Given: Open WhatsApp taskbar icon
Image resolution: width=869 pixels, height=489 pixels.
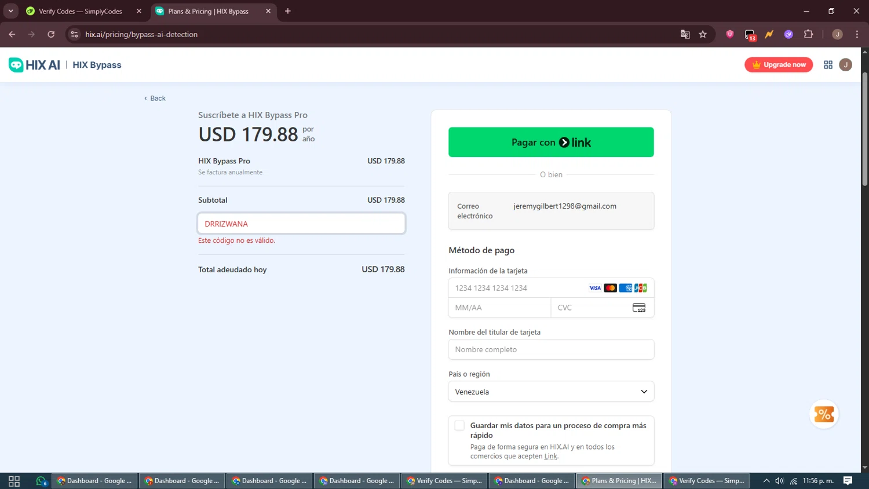Looking at the screenshot, I should (x=41, y=481).
